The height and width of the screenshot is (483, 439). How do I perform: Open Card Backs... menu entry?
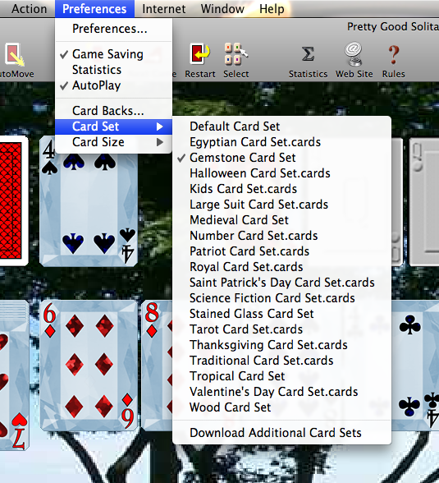tap(113, 111)
